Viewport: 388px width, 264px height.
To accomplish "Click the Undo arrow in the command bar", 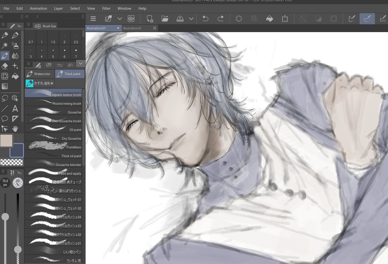I will tap(205, 19).
